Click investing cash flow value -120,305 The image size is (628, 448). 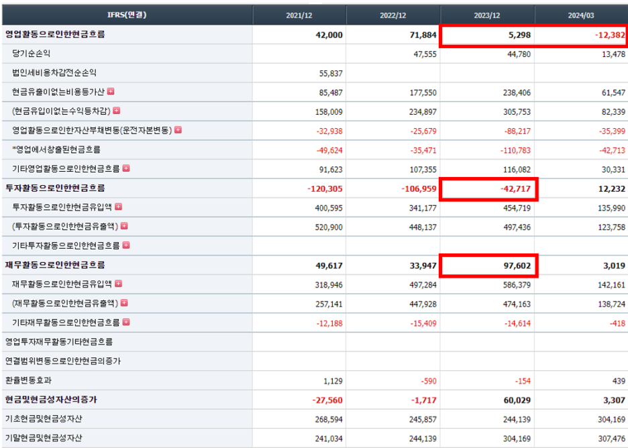tap(325, 188)
